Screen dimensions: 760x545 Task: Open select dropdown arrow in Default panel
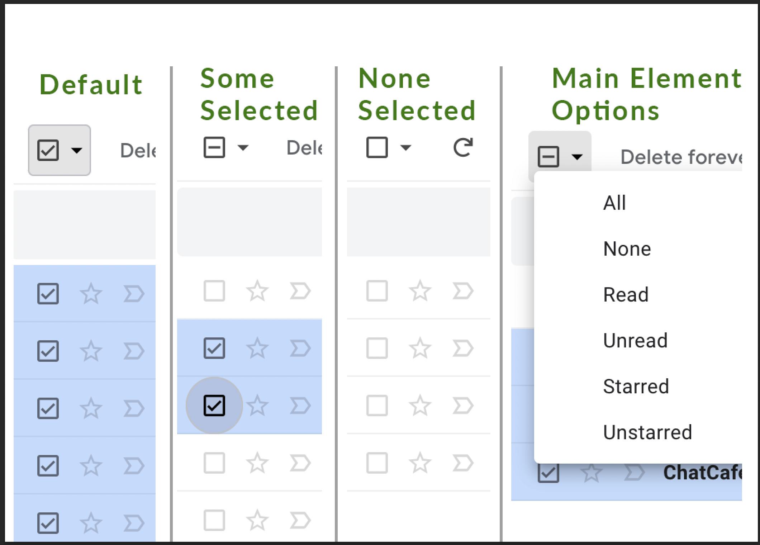click(77, 150)
